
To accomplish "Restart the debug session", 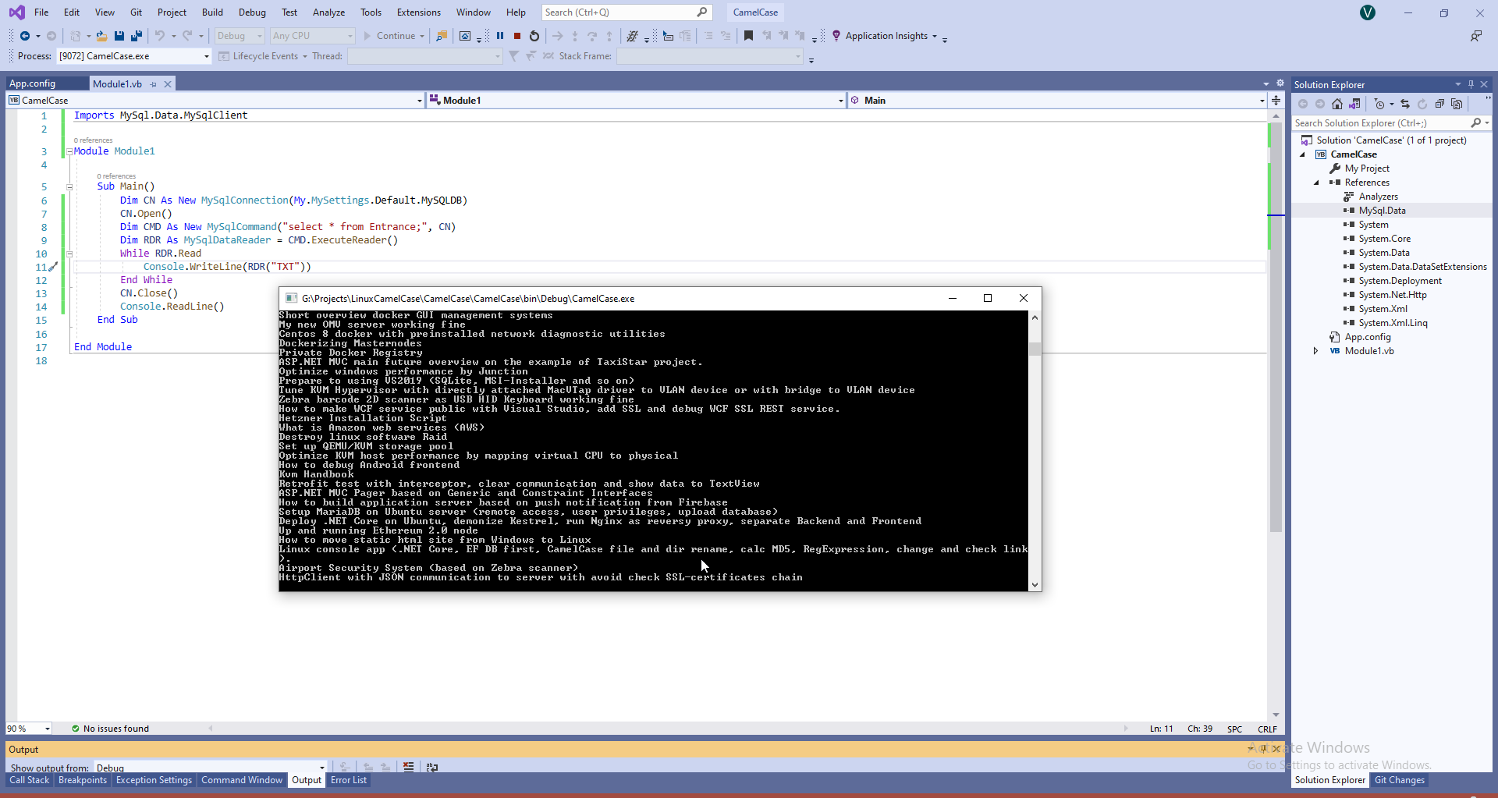I will [534, 36].
